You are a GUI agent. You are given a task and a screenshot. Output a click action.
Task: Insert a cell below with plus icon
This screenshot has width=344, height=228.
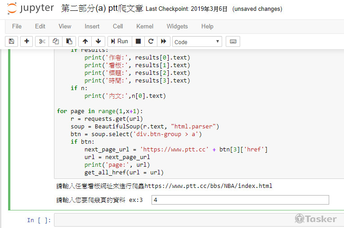[27, 41]
